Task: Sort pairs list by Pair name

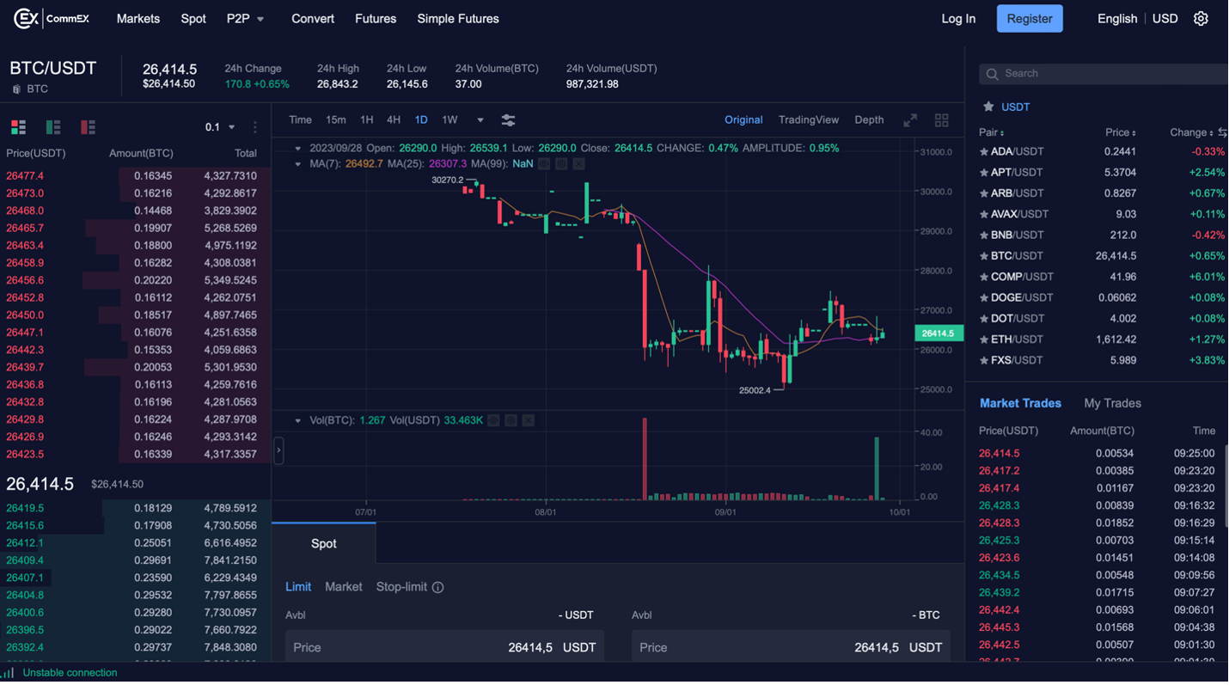Action: click(x=991, y=132)
